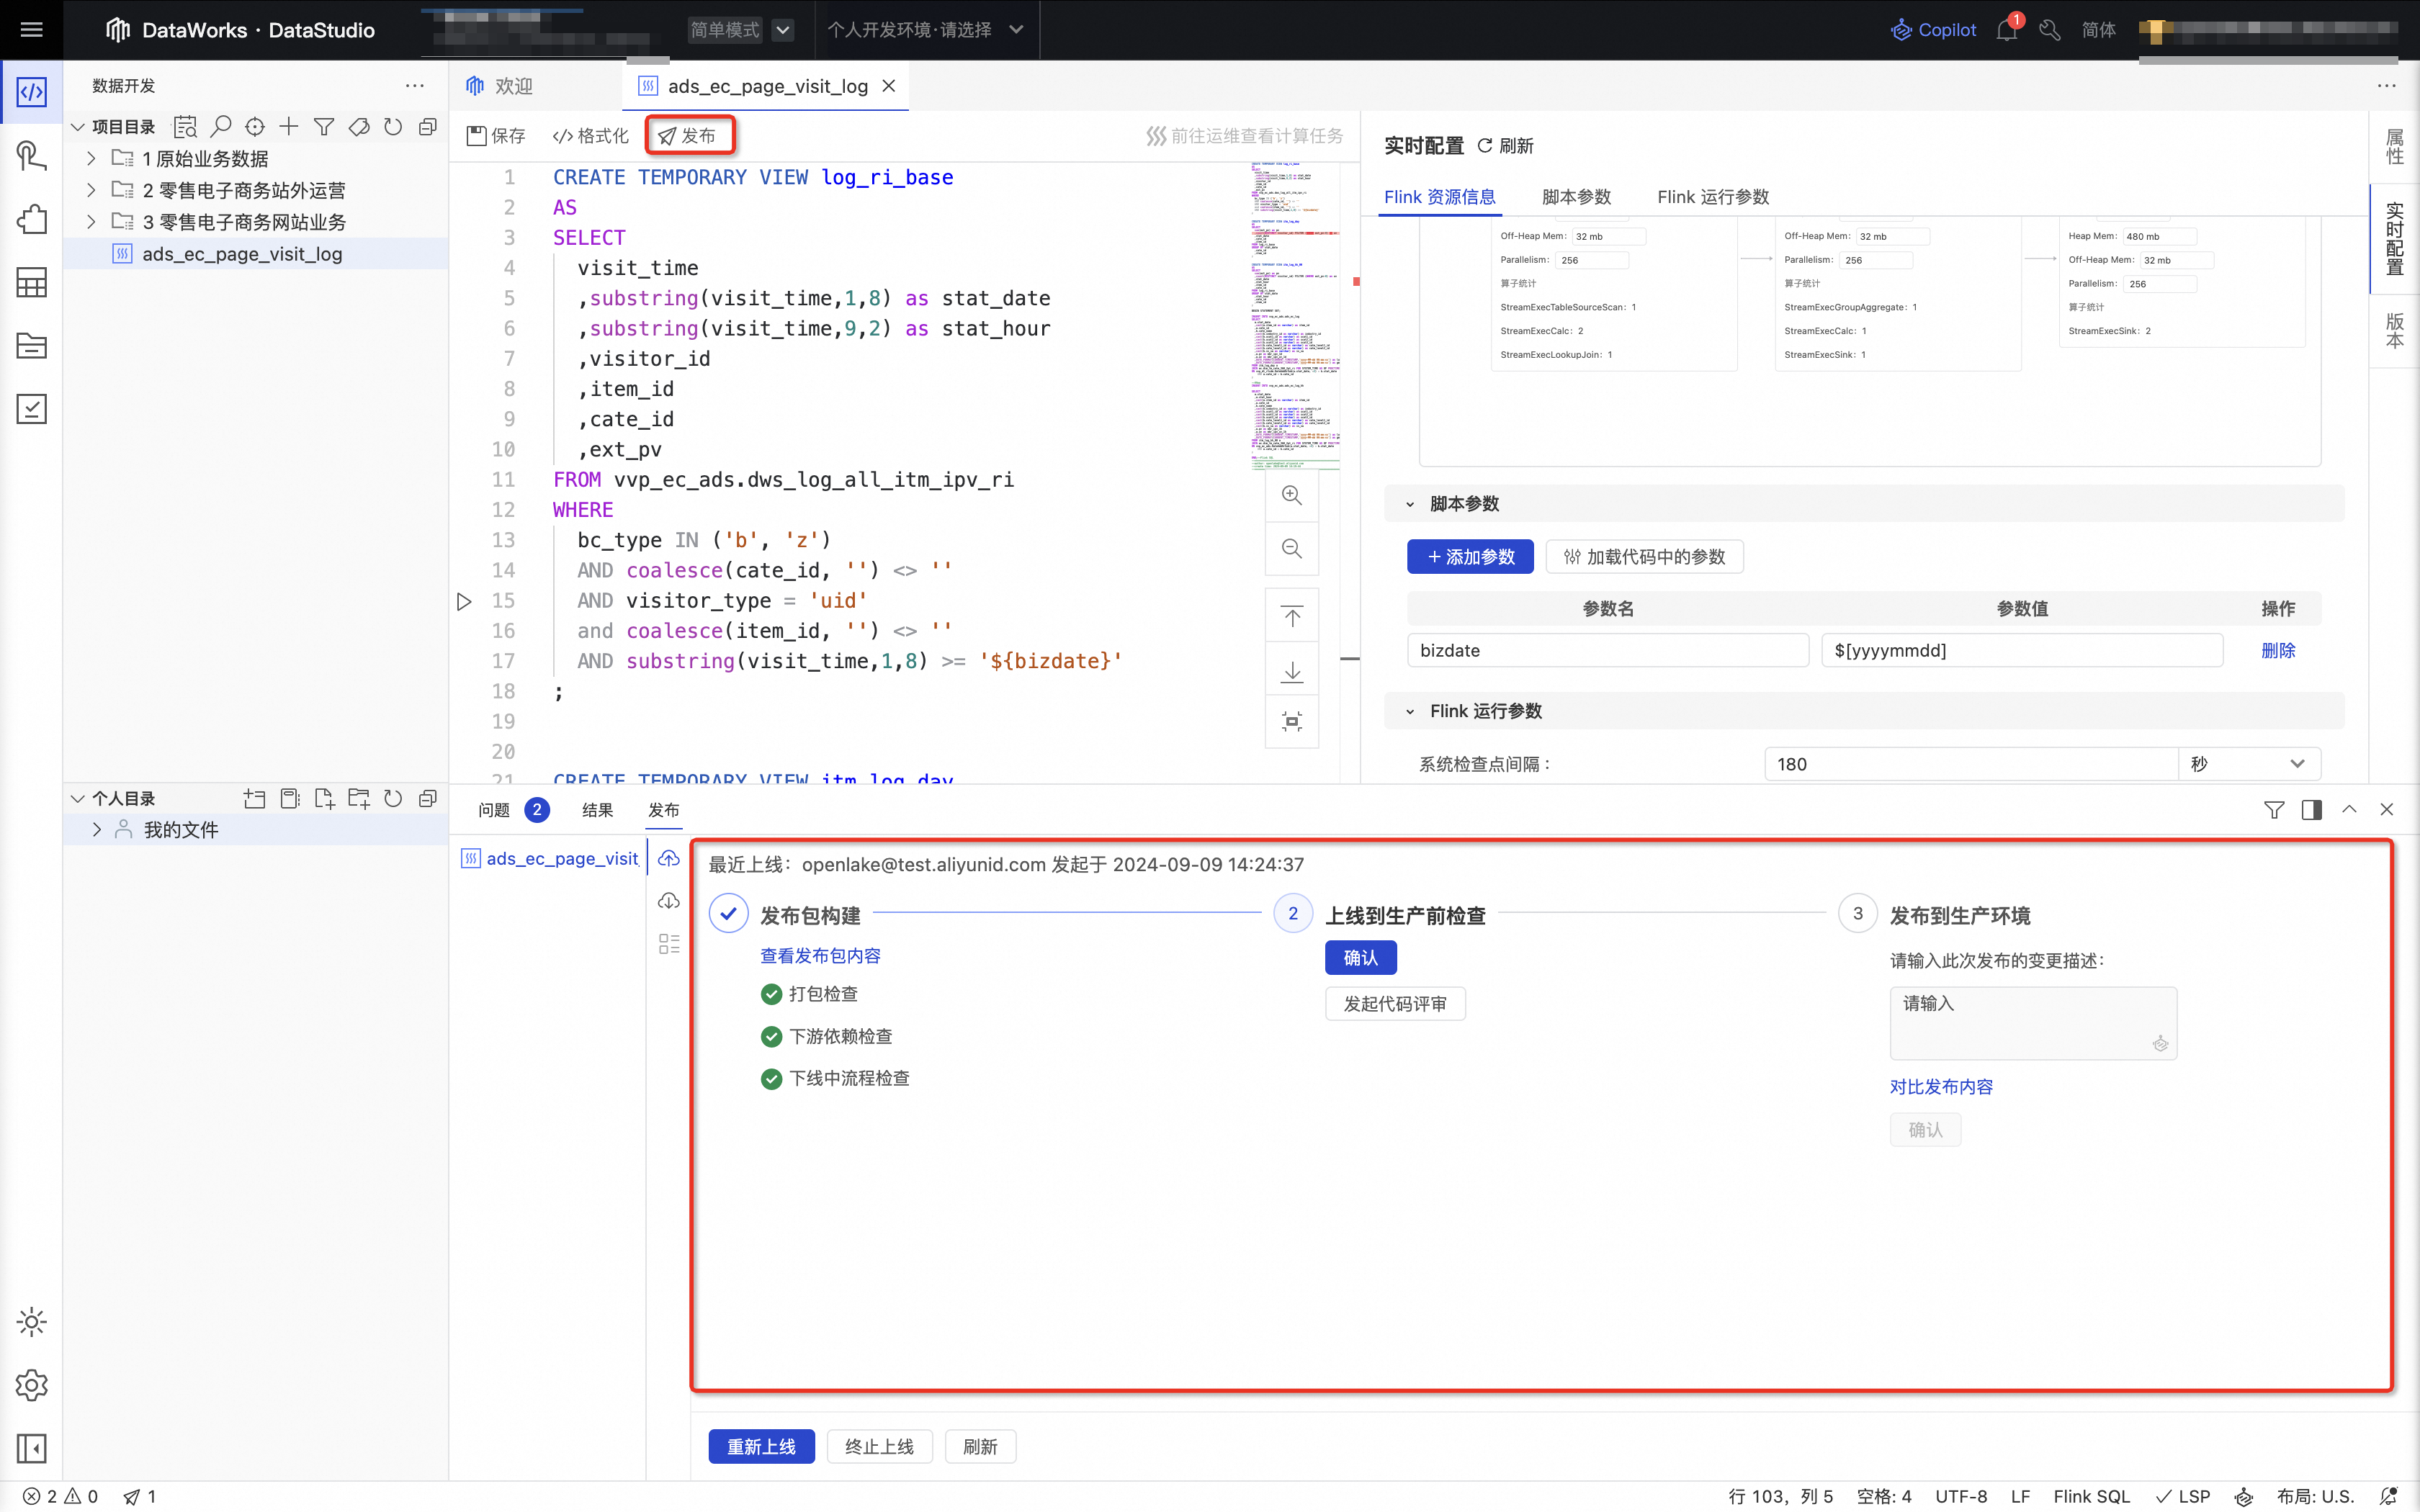Toggle sidebar panel layout icon
This screenshot has width=2420, height=1512.
tap(31, 1448)
